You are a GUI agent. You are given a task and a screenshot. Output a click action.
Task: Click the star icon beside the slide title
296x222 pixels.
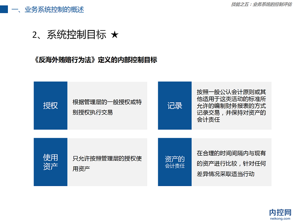click(114, 35)
